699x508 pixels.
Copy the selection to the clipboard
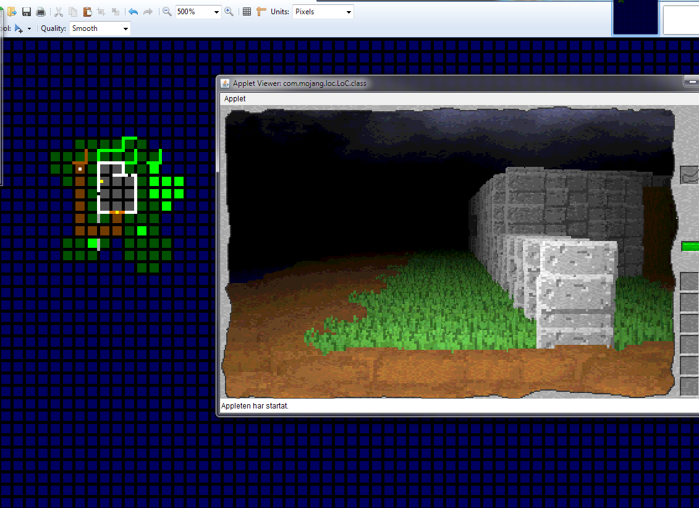pos(73,12)
